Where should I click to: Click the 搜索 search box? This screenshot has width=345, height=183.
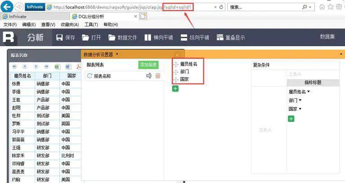coord(264,7)
